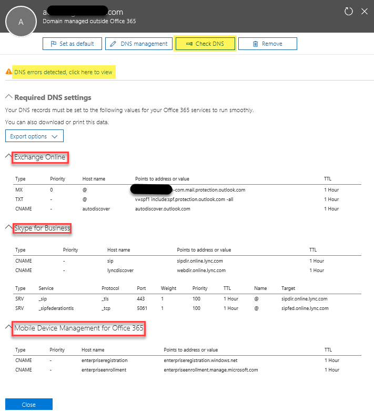Click 'Host name' header in Mobile Device Management table
The image size is (374, 411).
coord(93,350)
